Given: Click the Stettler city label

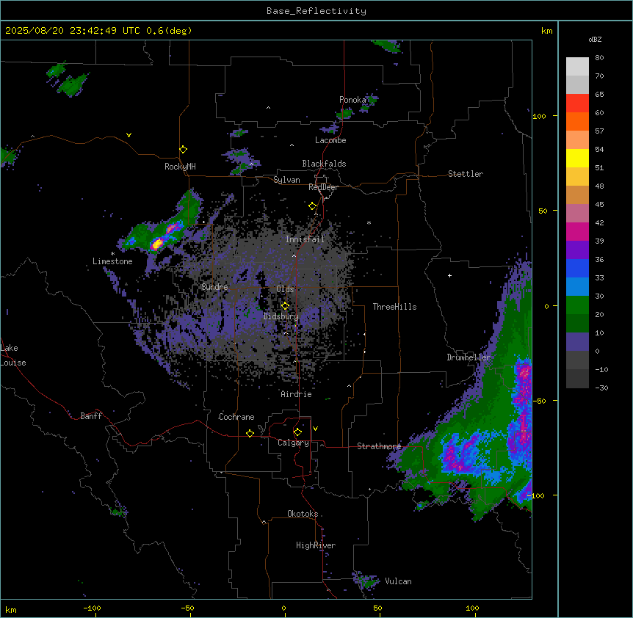Looking at the screenshot, I should point(466,174).
